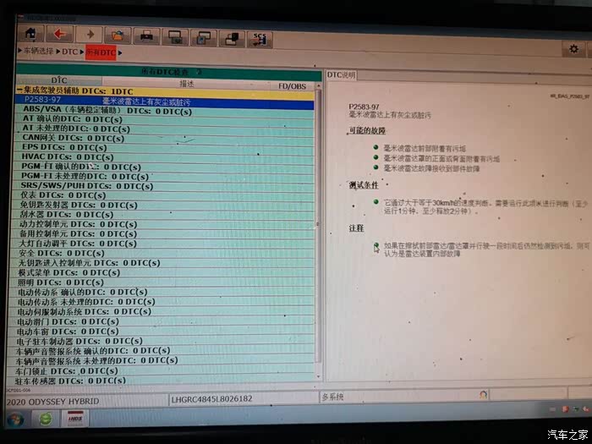Select 动力控制单元 DTCs row
This screenshot has height=444, width=592.
[162, 225]
